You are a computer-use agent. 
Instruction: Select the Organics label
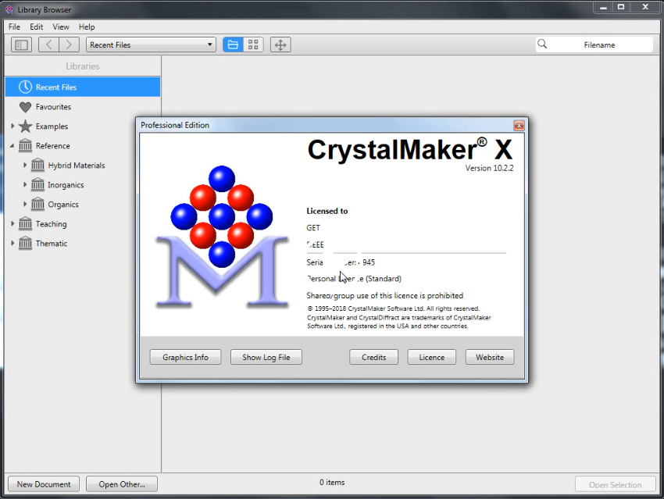tap(63, 204)
